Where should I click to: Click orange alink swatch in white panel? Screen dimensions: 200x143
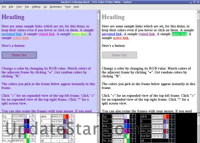tap(64, 117)
